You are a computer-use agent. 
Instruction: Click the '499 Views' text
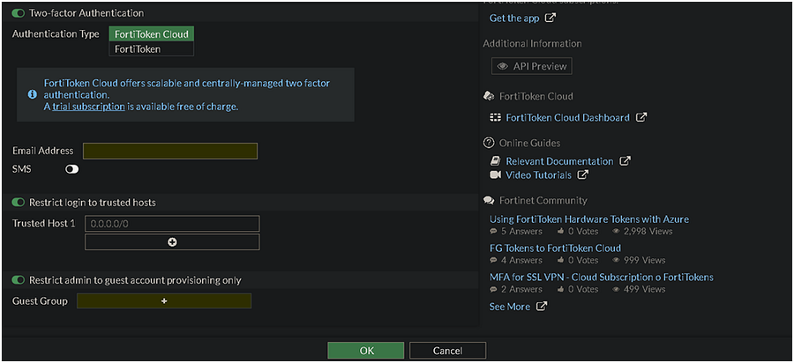click(644, 289)
